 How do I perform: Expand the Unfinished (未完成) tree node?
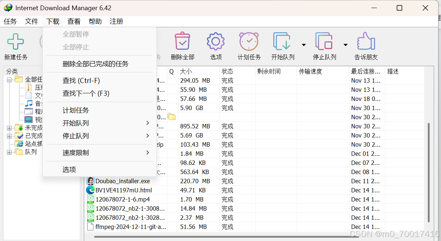[x=9, y=128]
